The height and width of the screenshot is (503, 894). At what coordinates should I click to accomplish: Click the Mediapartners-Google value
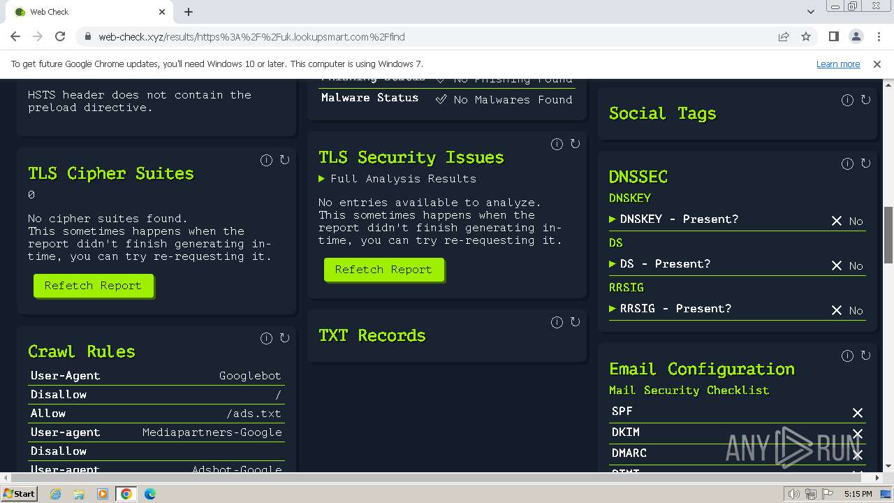click(212, 432)
